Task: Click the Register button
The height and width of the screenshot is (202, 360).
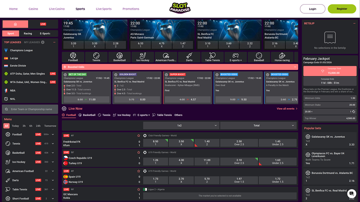Action: pyautogui.click(x=342, y=9)
